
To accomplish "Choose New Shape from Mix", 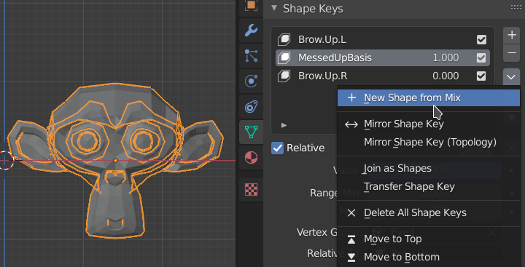I will (429, 97).
